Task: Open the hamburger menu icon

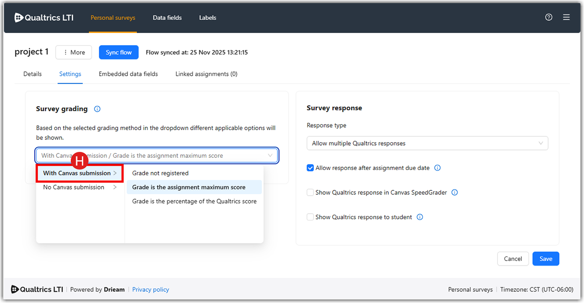Action: [x=566, y=17]
